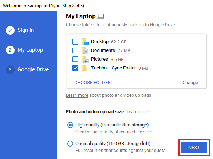This screenshot has height=159, width=213.
Task: Click the 77 MB size label
Action: (124, 51)
